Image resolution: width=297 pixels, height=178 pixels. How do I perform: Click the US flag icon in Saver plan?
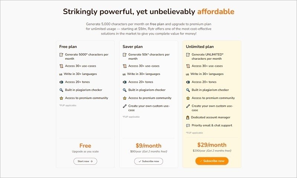point(124,74)
